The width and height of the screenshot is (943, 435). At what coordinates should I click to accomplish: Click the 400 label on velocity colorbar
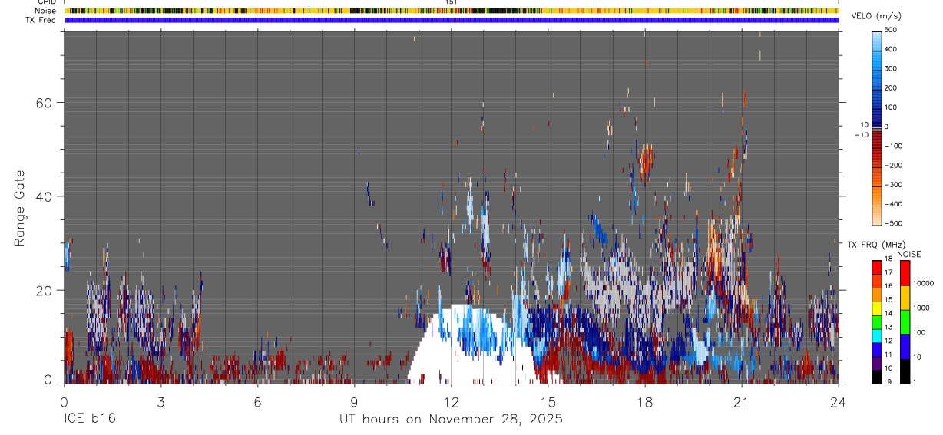pos(892,49)
